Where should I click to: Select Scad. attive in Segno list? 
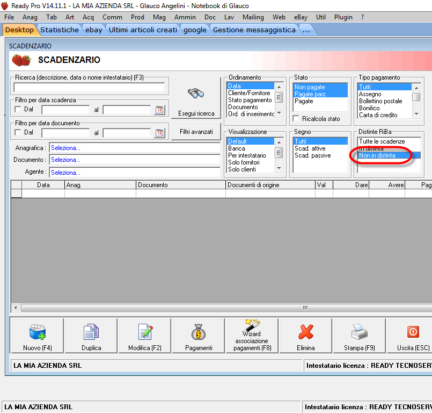pyautogui.click(x=320, y=148)
